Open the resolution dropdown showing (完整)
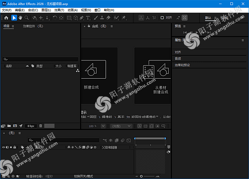This screenshot has width=249, height=179. 121,126
